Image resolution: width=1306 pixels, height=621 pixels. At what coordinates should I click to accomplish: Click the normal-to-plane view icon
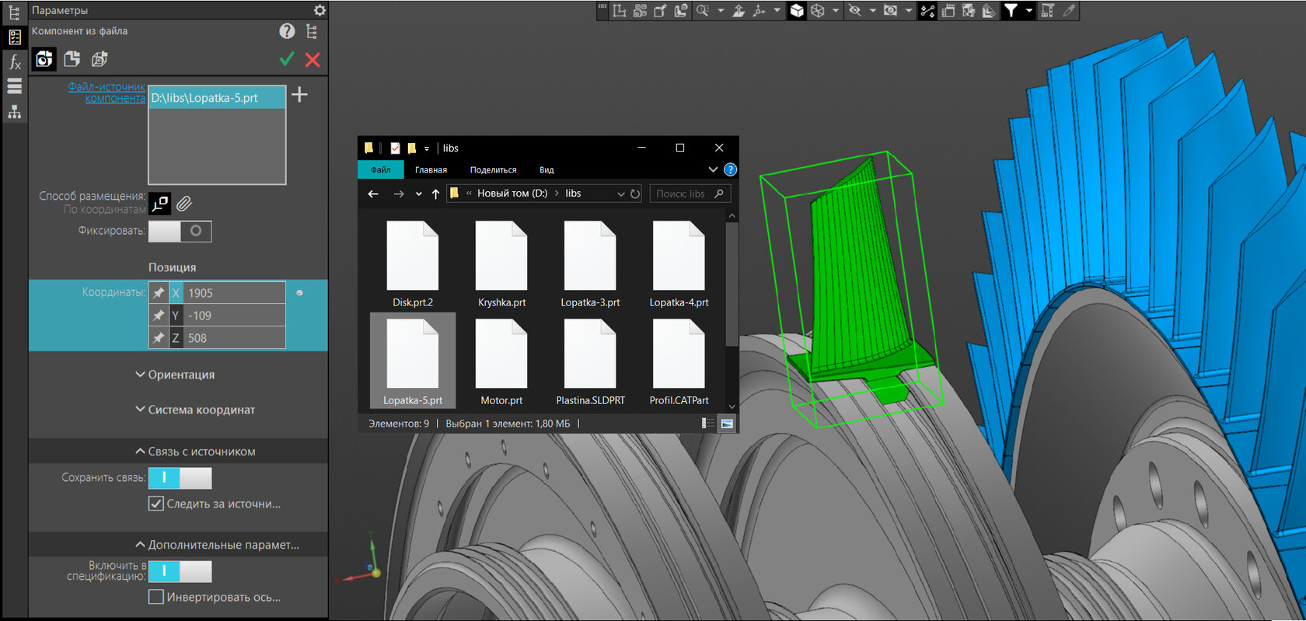pos(739,11)
